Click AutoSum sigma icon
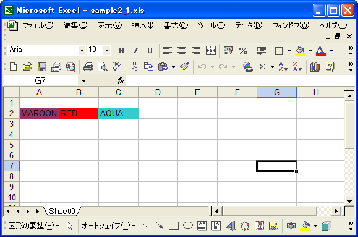Screen dimensions: 358x237 click(x=262, y=67)
